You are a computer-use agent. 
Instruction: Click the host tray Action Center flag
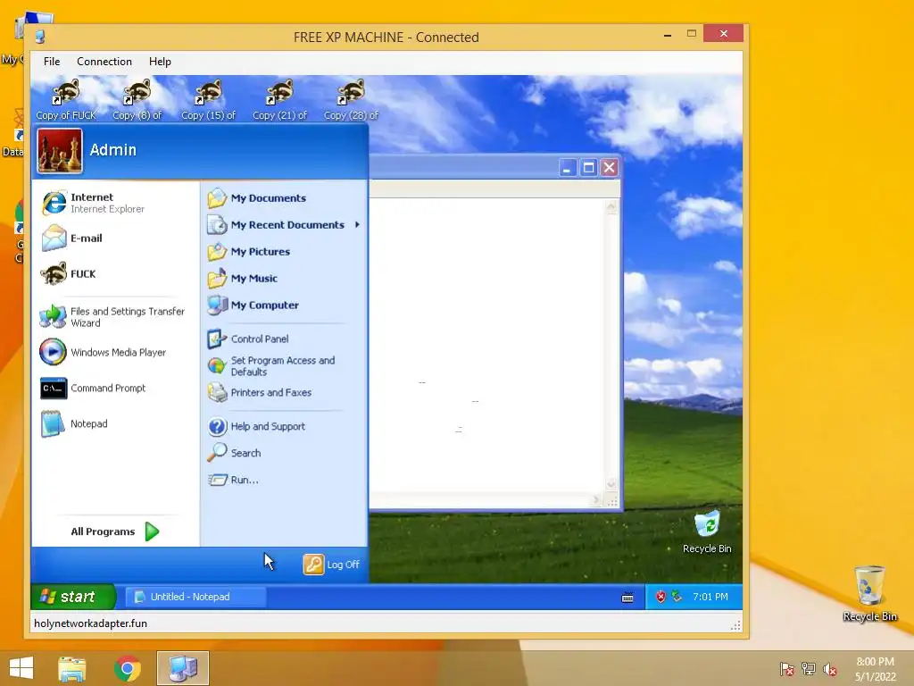click(786, 669)
